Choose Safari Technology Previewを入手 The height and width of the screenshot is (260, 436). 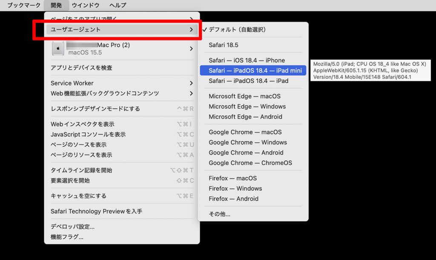pos(122,212)
